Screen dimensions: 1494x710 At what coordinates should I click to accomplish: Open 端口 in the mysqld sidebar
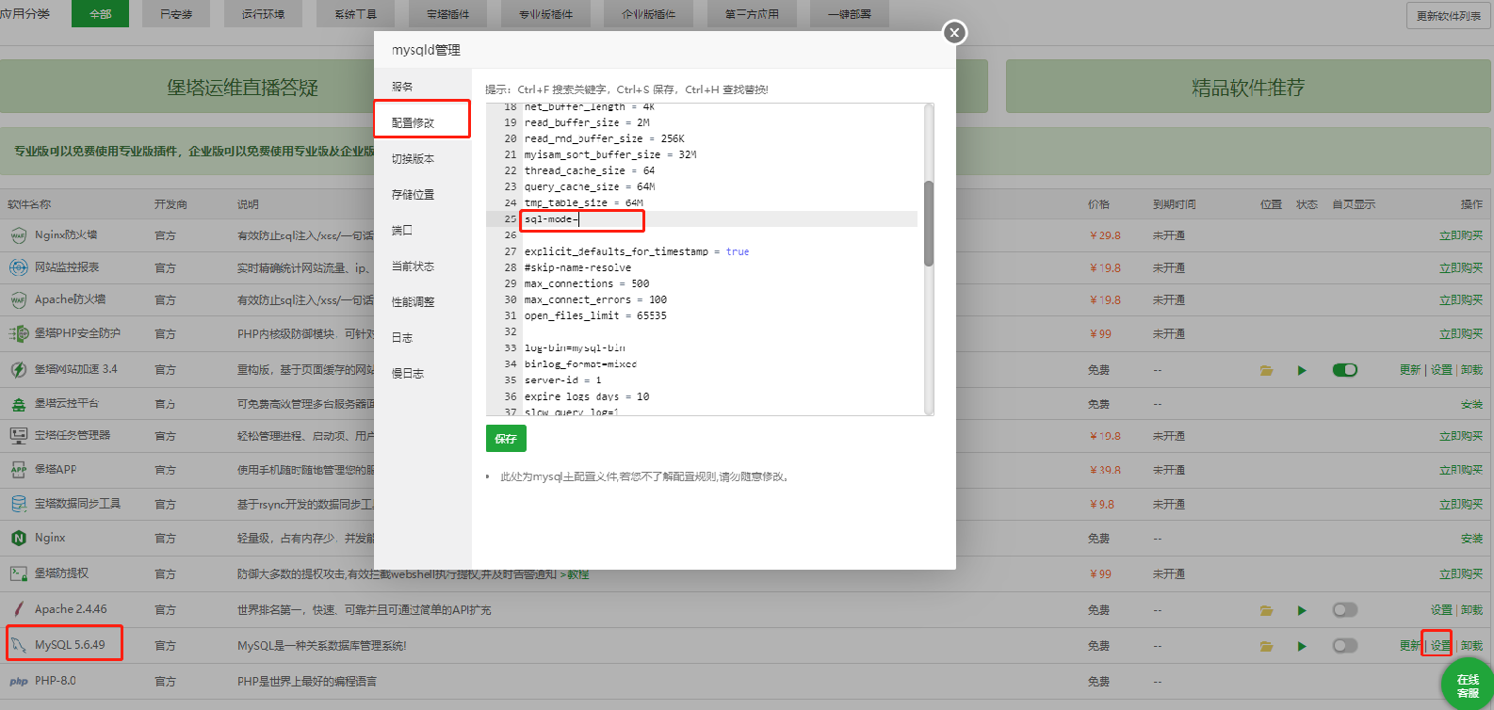402,231
